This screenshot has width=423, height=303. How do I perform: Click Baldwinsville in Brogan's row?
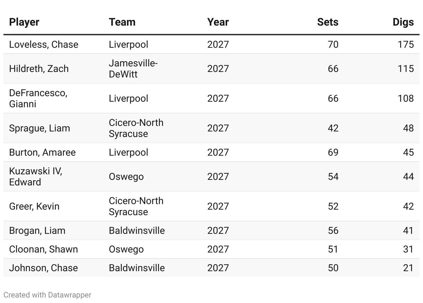[x=137, y=231]
